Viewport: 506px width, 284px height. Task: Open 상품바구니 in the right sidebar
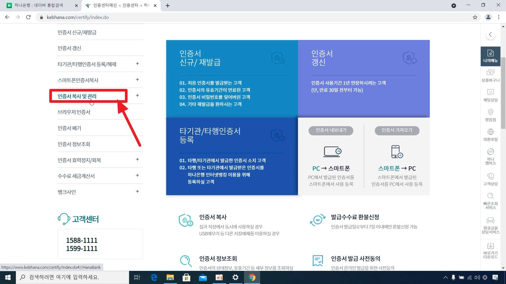(x=490, y=75)
